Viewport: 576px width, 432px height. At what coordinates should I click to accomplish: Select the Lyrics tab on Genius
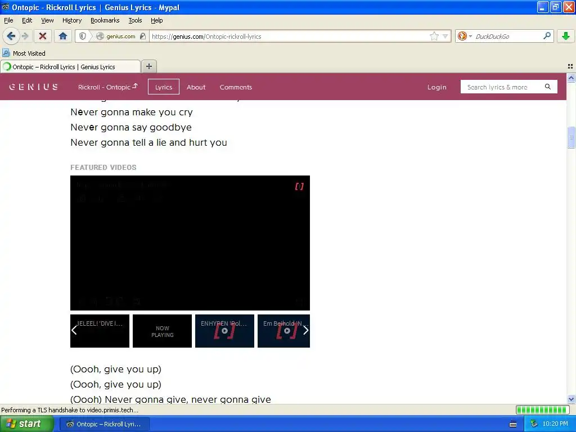click(x=164, y=87)
